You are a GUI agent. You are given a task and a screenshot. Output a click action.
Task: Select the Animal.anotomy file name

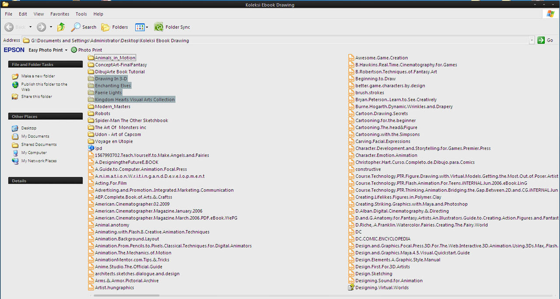pos(112,225)
